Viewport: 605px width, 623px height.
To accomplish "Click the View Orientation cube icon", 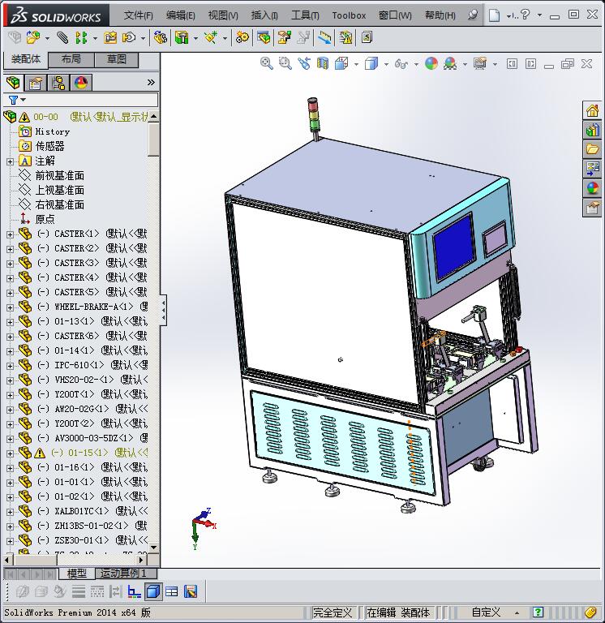I will click(341, 63).
